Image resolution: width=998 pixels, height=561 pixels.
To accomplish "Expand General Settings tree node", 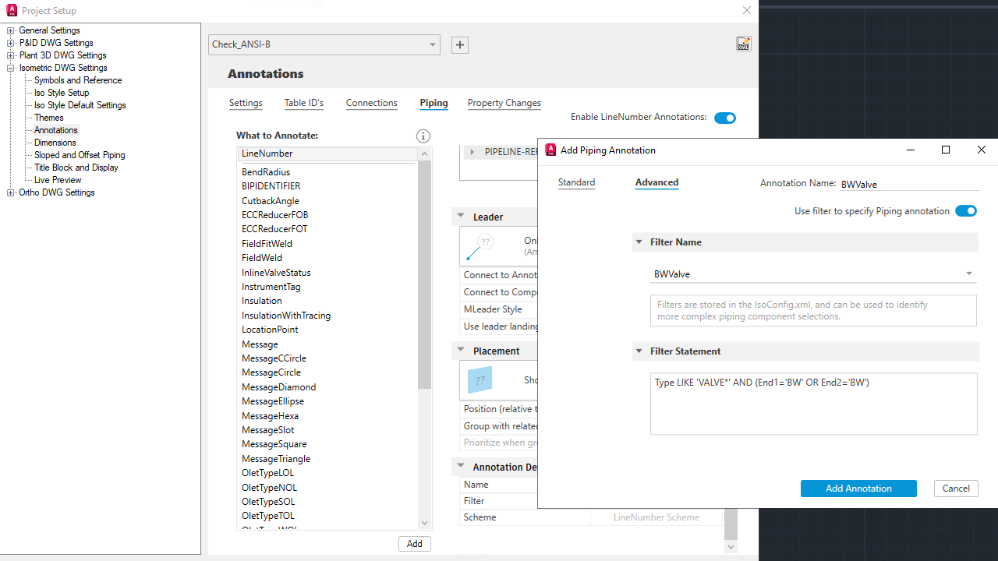I will tap(11, 30).
